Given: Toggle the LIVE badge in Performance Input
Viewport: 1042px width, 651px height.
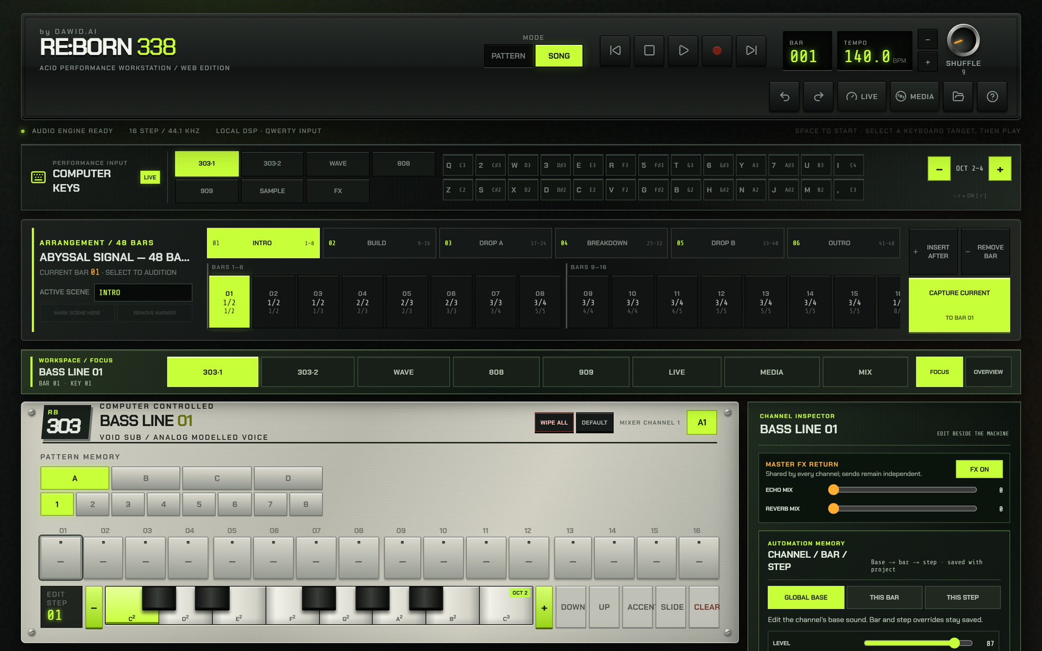Looking at the screenshot, I should 150,177.
